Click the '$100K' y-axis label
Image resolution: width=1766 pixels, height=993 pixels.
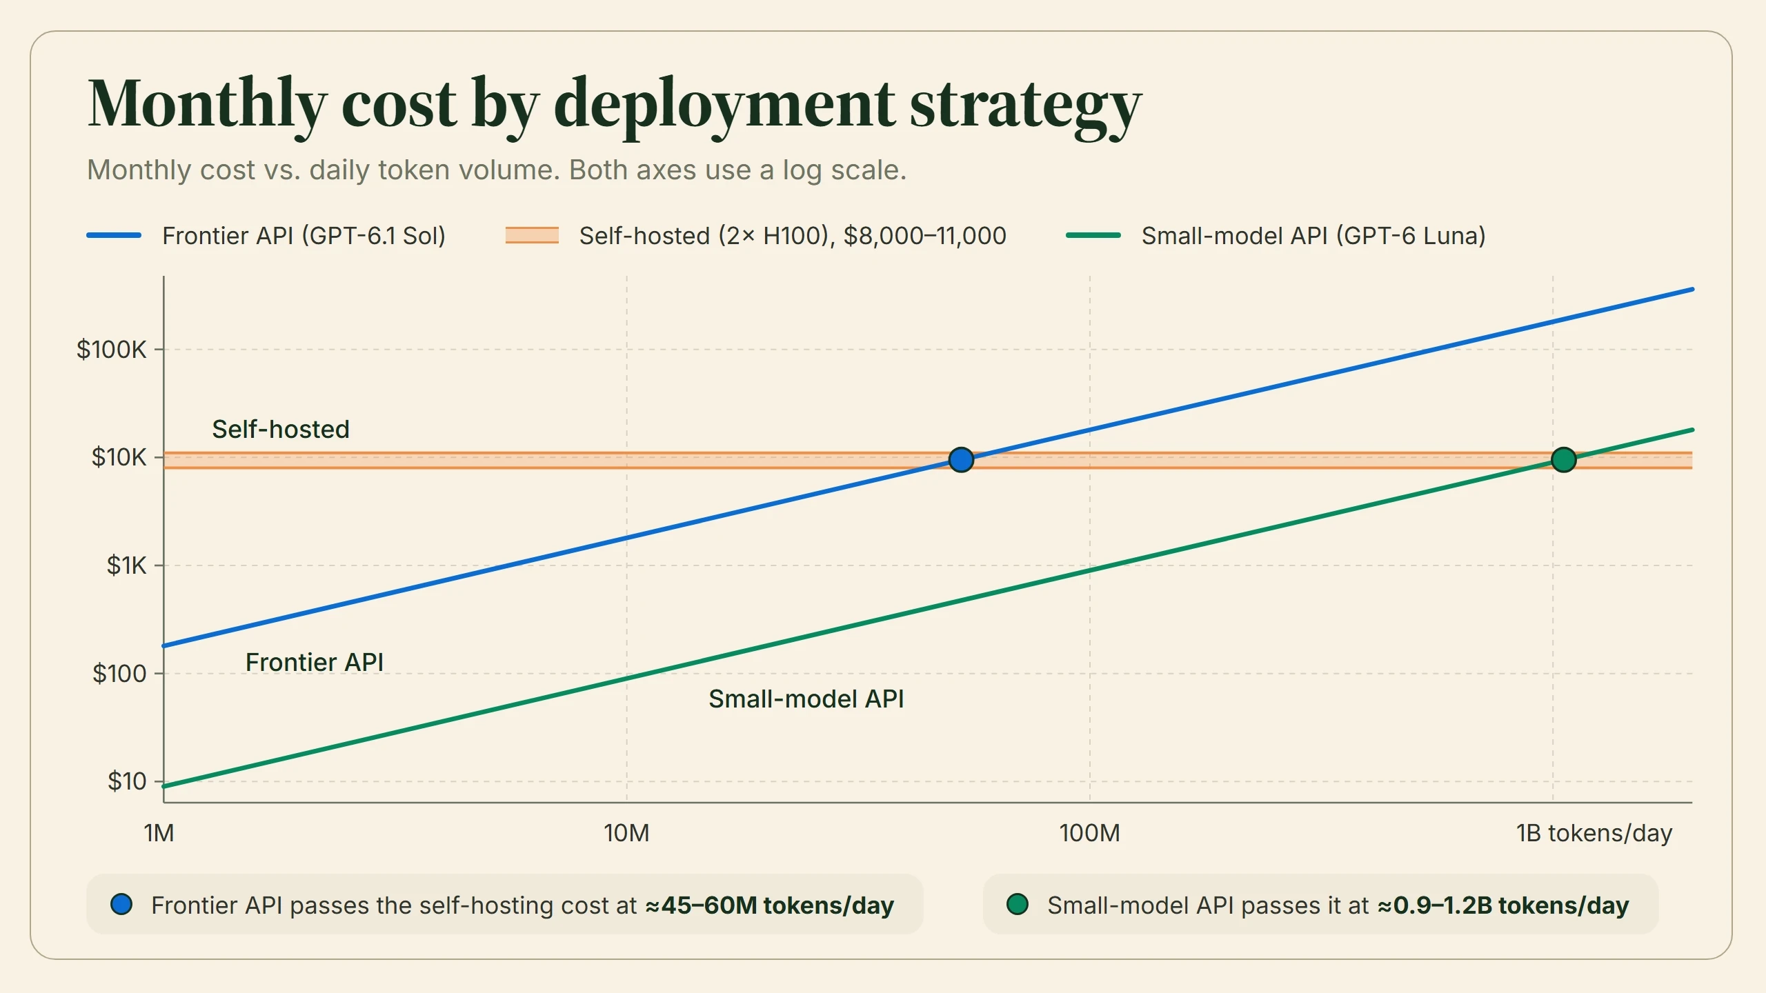112,350
